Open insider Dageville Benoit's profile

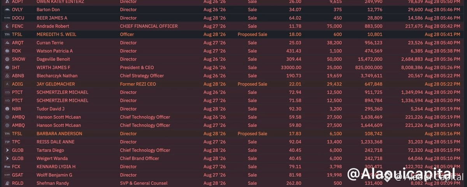pyautogui.click(x=53, y=59)
